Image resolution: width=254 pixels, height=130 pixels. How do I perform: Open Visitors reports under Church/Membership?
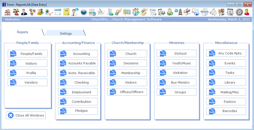(127, 82)
